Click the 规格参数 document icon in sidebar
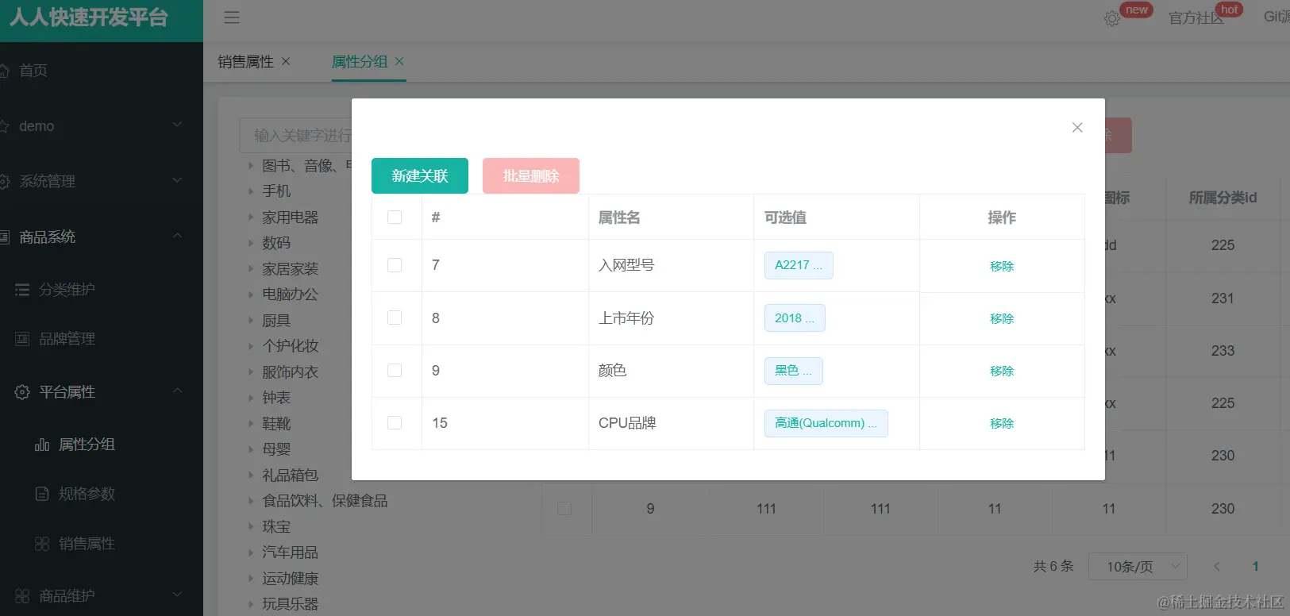1290x616 pixels. pyautogui.click(x=42, y=494)
